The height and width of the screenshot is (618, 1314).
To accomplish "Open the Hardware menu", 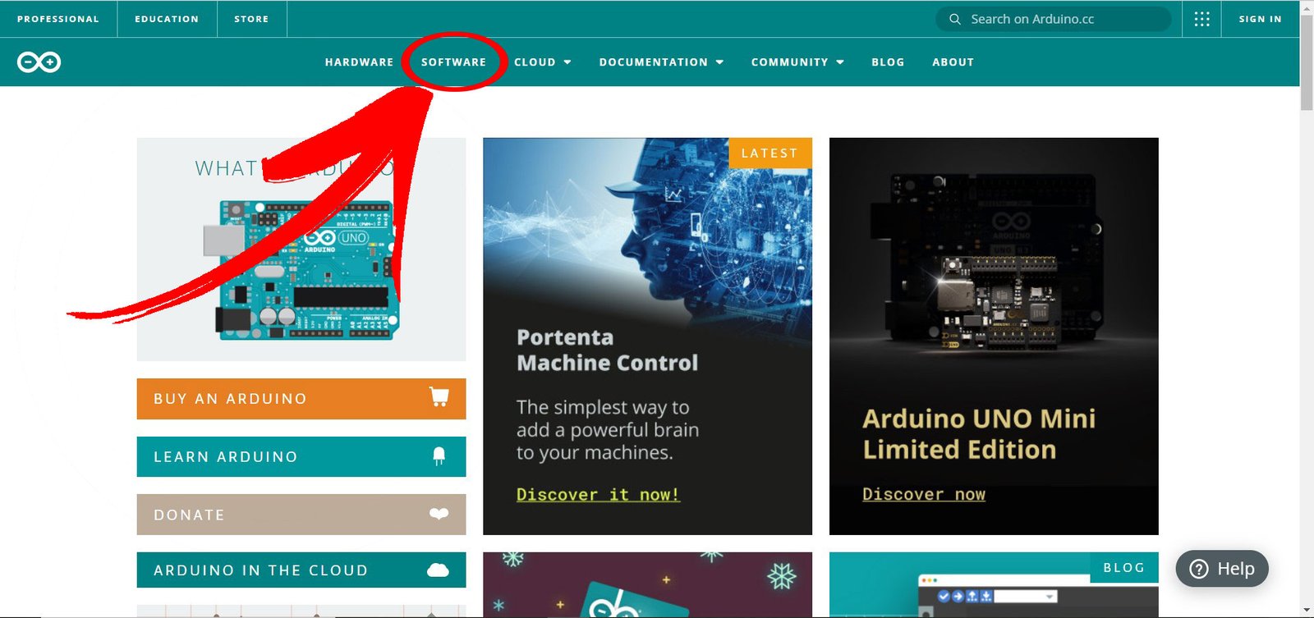I will (x=359, y=62).
